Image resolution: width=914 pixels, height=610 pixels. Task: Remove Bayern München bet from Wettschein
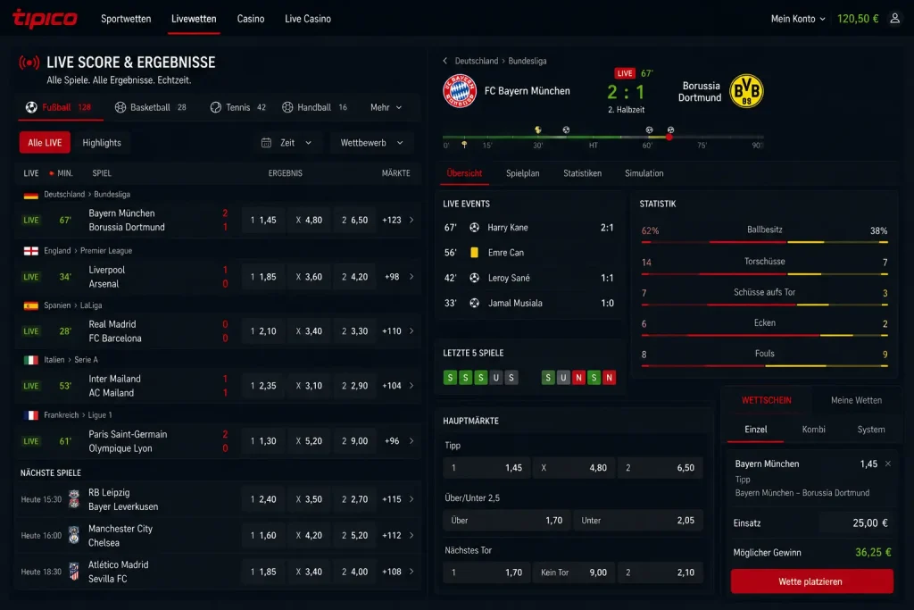(888, 464)
